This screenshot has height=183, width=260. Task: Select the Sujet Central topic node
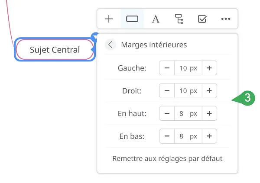tap(55, 49)
